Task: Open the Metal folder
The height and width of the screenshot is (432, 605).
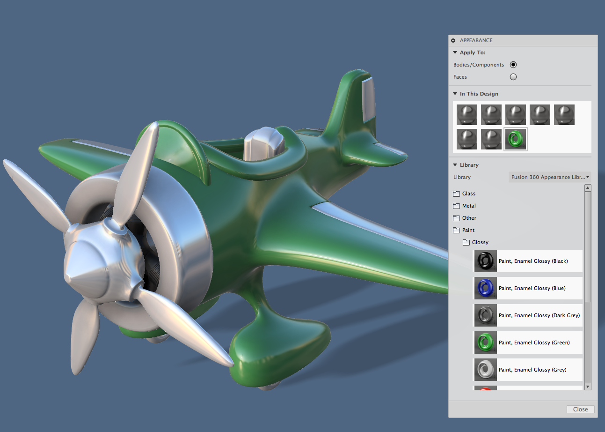Action: [x=465, y=206]
